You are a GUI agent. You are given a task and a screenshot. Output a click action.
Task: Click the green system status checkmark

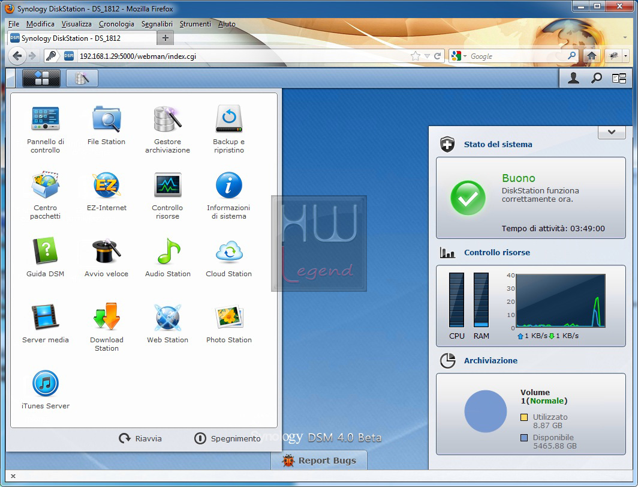[468, 198]
